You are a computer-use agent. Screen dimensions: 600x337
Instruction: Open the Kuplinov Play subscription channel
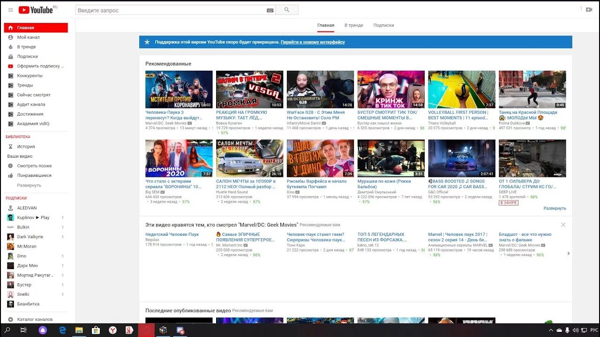pyautogui.click(x=36, y=218)
